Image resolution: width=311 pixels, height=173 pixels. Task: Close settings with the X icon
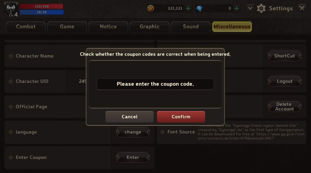pyautogui.click(x=302, y=8)
